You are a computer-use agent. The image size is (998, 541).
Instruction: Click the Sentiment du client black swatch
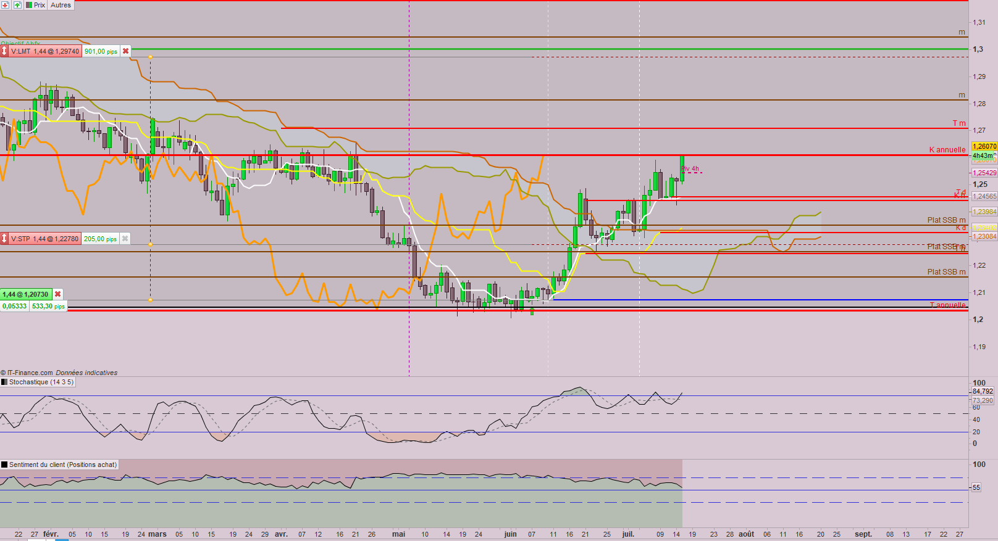pos(4,465)
